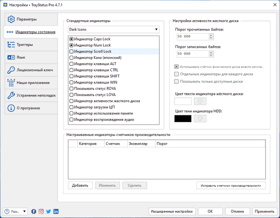Click the key icon for Лицензионный ключ
The height and width of the screenshot is (218, 280).
[12, 70]
